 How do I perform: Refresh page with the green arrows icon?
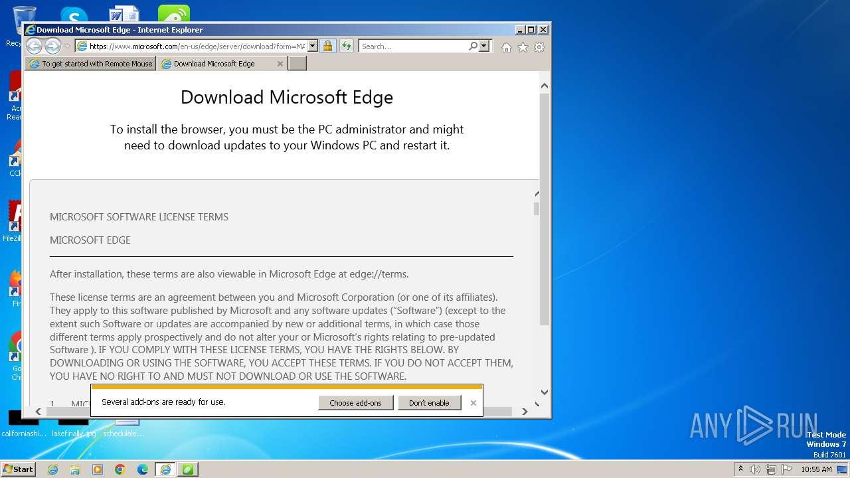[346, 46]
